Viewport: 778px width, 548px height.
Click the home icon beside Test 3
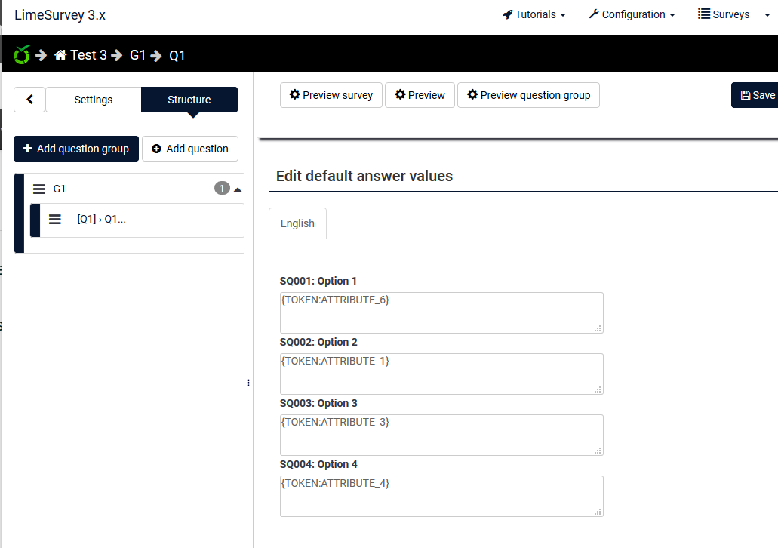[60, 54]
